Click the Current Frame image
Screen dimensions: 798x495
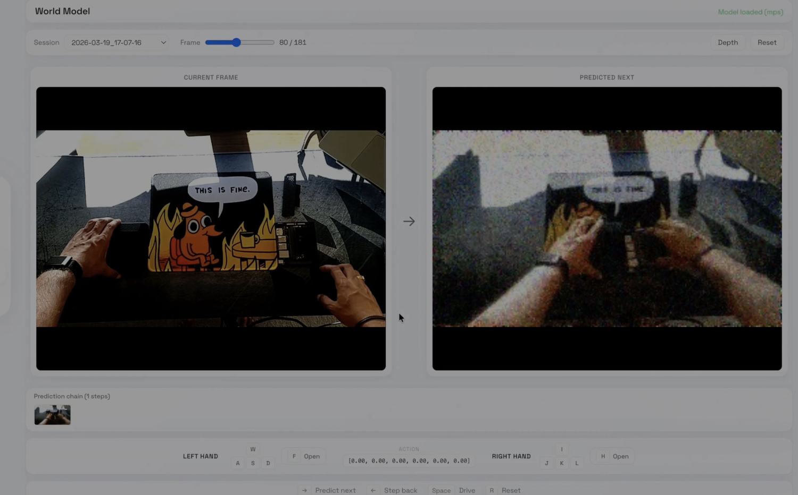[211, 228]
